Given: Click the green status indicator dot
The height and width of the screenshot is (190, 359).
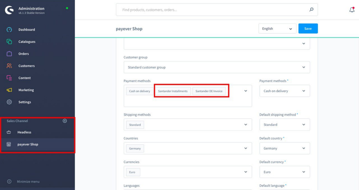Looking at the screenshot, I should (67, 8).
